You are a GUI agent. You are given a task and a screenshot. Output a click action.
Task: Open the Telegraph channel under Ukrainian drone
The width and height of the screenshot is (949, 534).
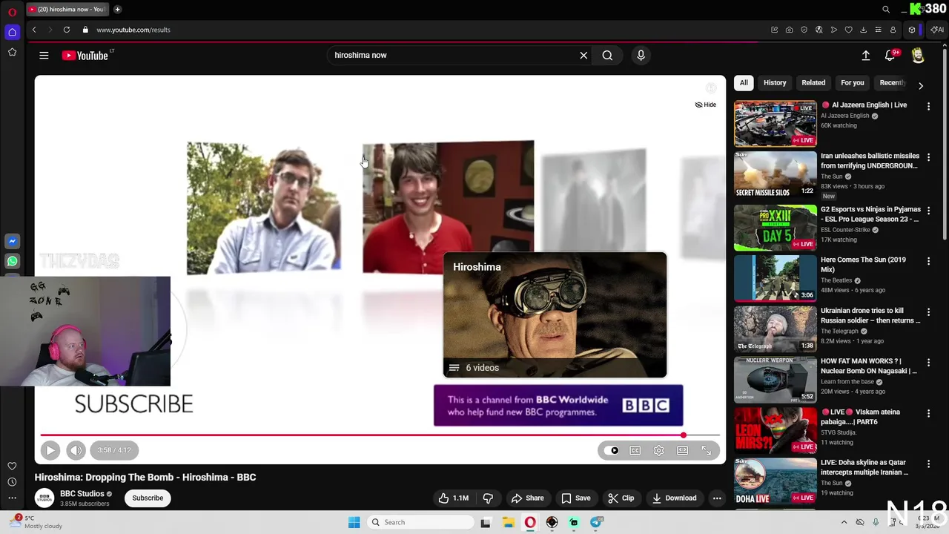coord(839,332)
